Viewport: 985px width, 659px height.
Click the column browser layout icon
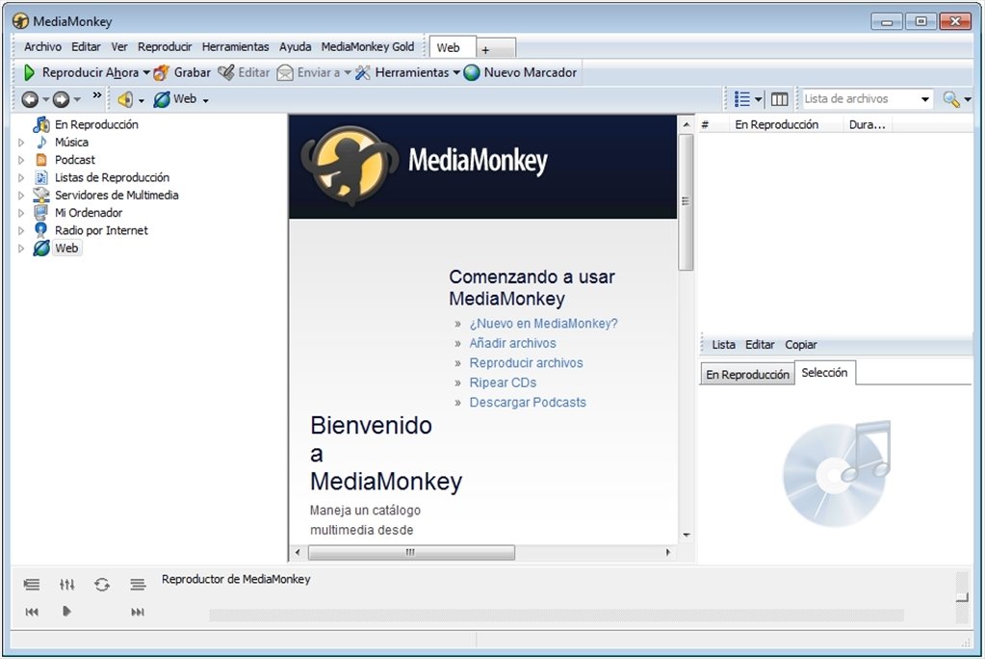pyautogui.click(x=780, y=99)
